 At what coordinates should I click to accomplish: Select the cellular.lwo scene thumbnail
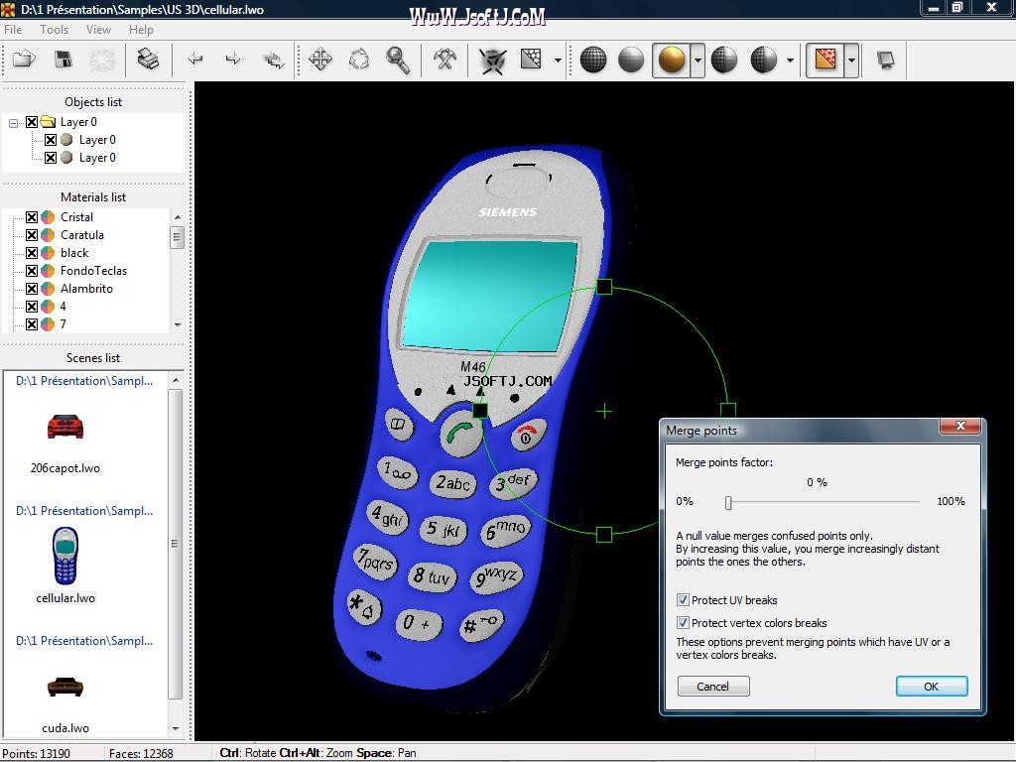[64, 556]
